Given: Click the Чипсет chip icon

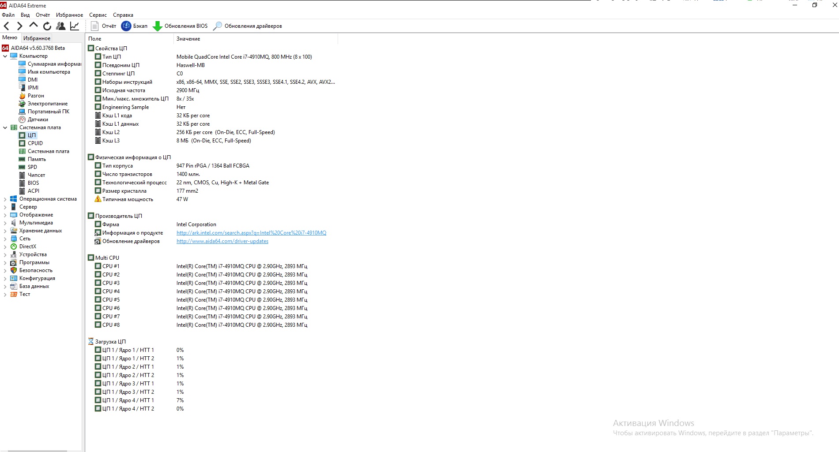Looking at the screenshot, I should click(x=22, y=175).
